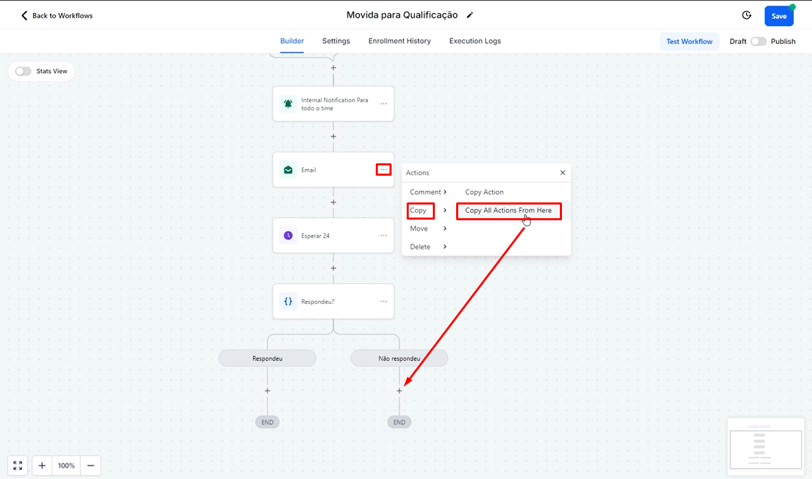Click the Esperar 24 clock icon
The height and width of the screenshot is (479, 812).
[288, 235]
